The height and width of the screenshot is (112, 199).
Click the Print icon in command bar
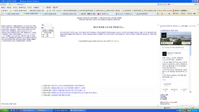tap(169, 14)
